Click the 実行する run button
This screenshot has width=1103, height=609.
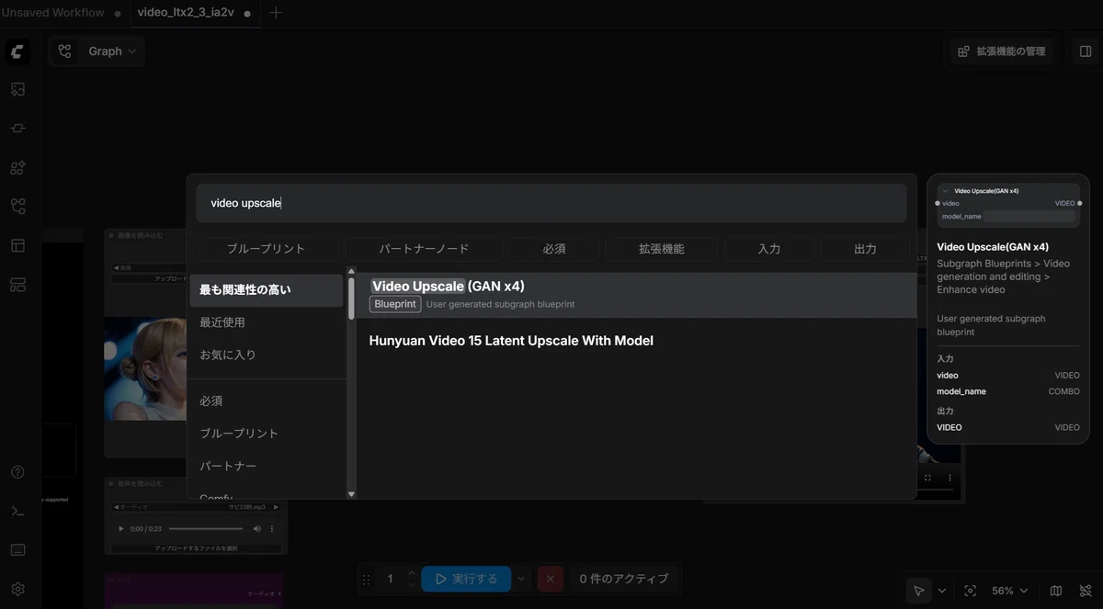pyautogui.click(x=466, y=579)
